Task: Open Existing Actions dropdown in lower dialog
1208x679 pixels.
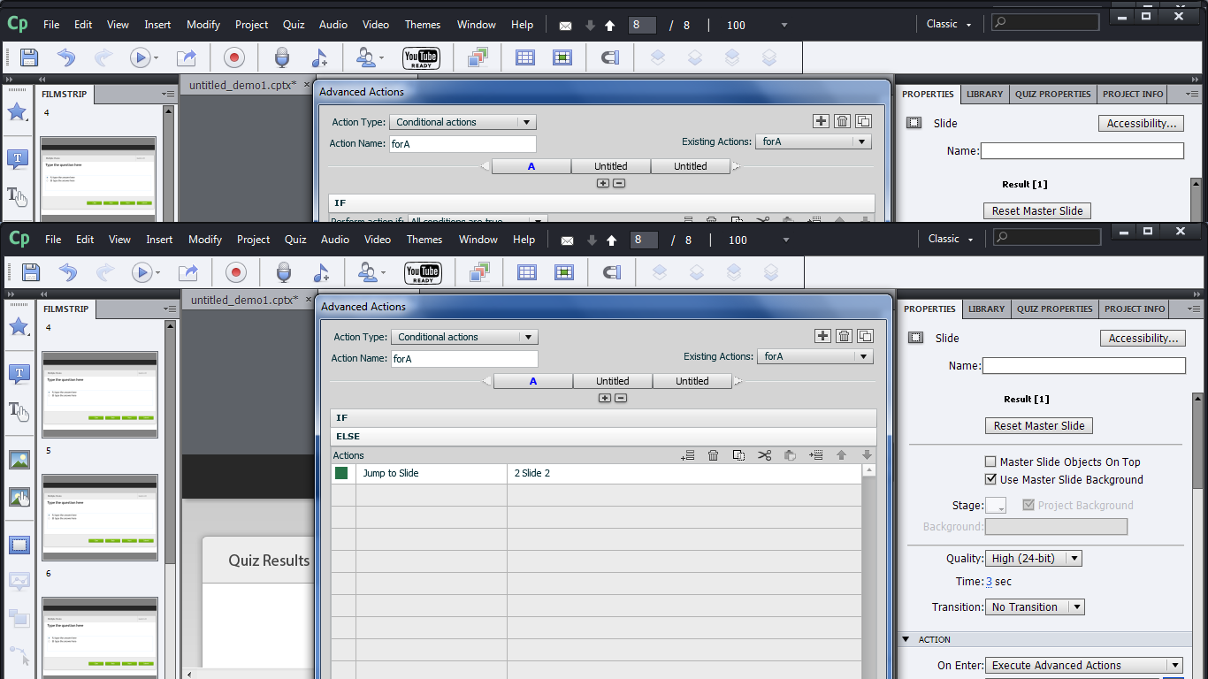Action: (815, 356)
